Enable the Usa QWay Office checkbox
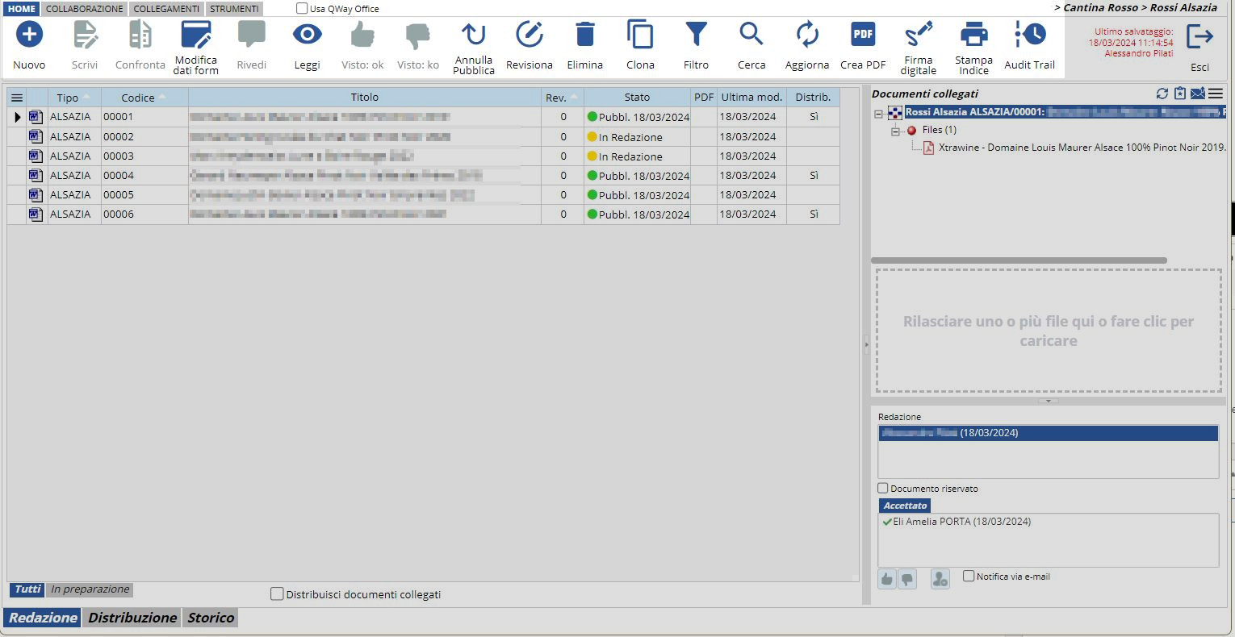 pos(302,9)
